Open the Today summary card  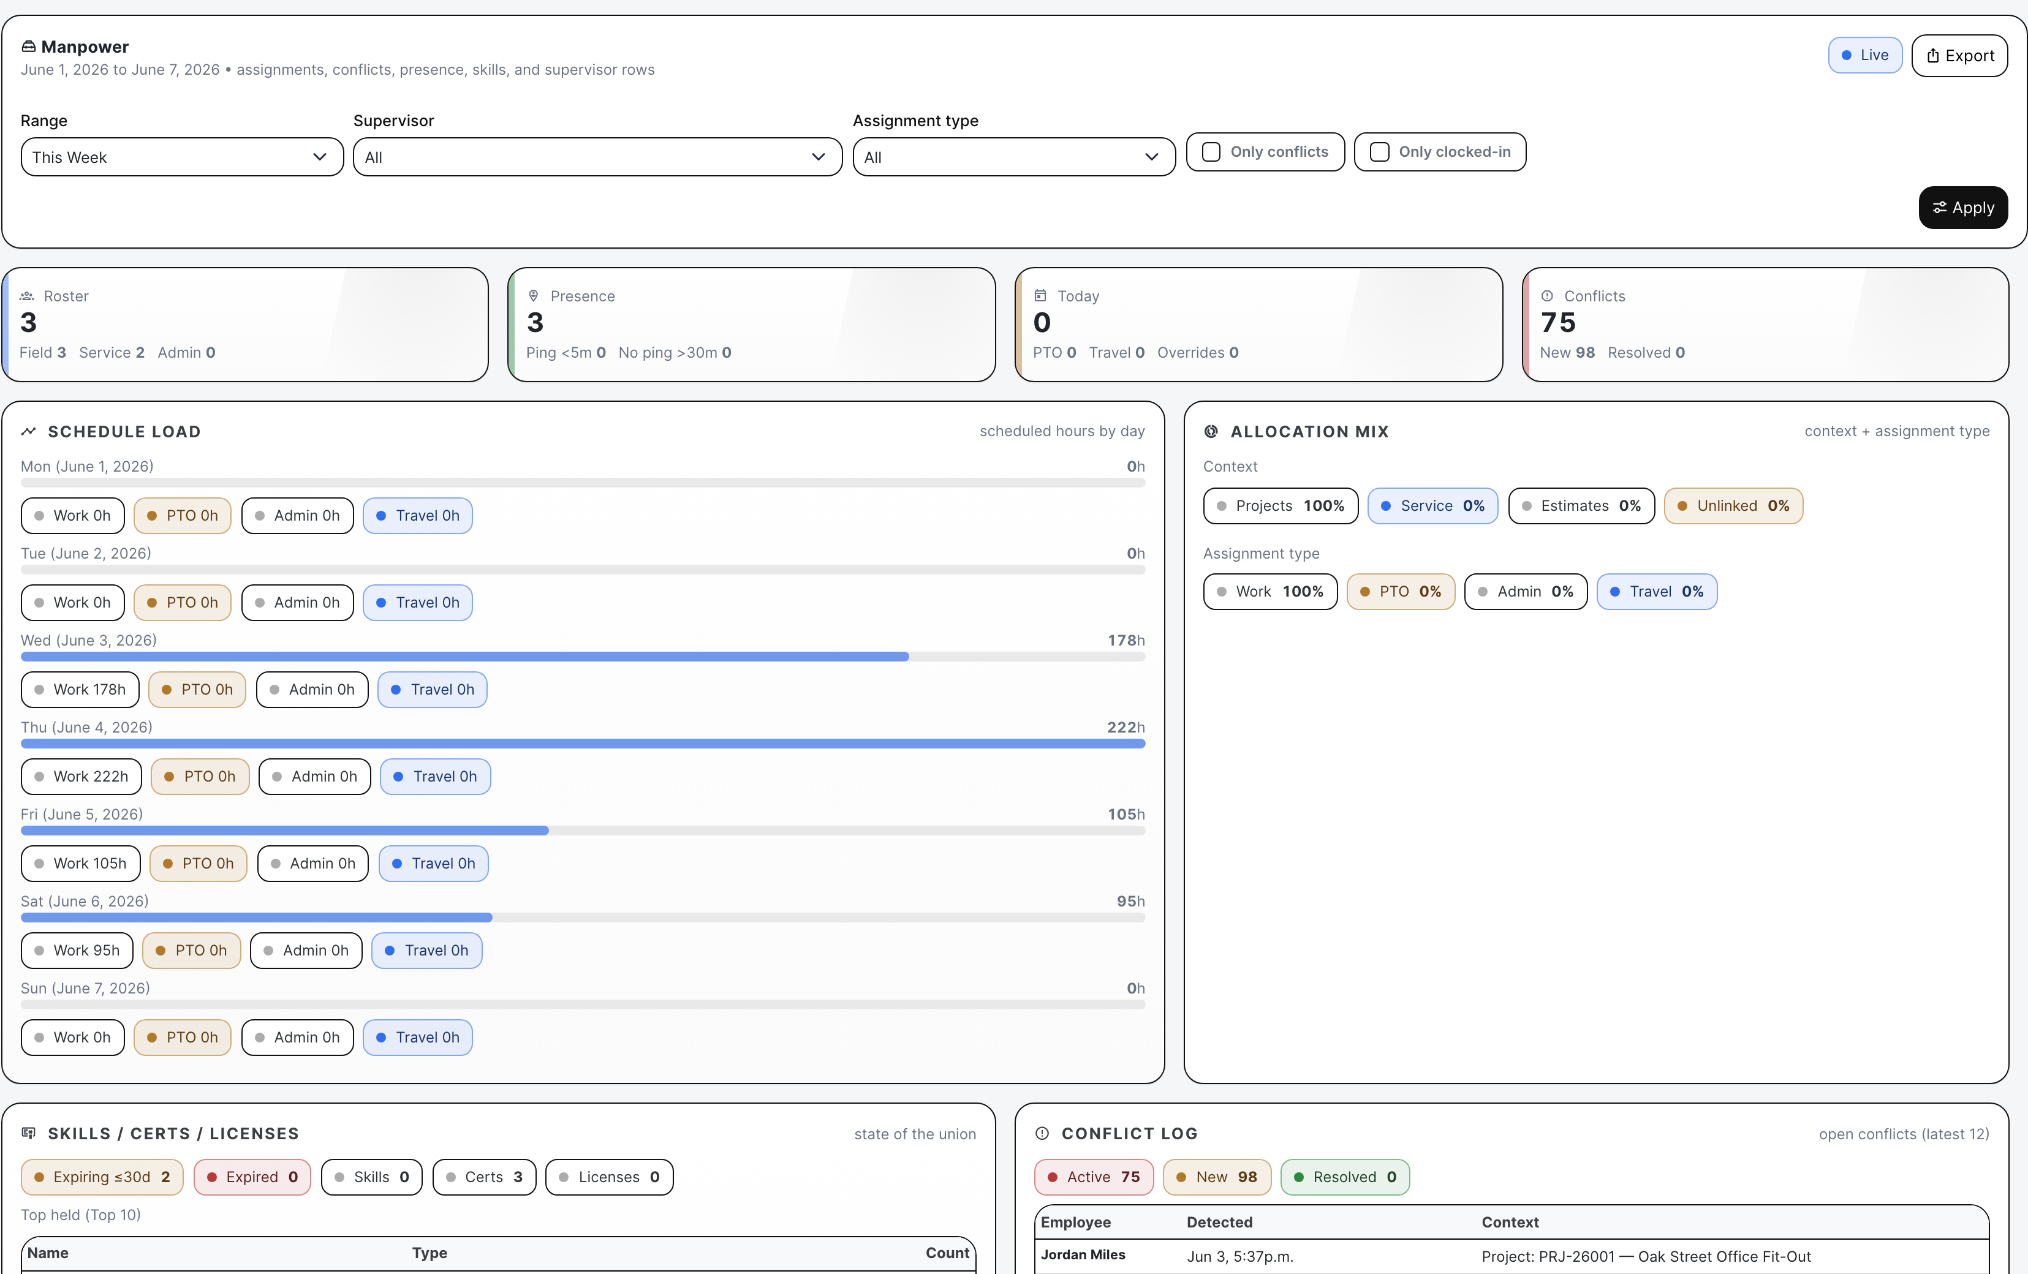[1259, 325]
